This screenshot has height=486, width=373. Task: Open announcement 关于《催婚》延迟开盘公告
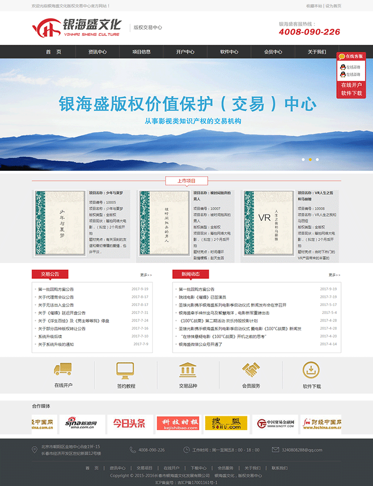[x=62, y=313]
